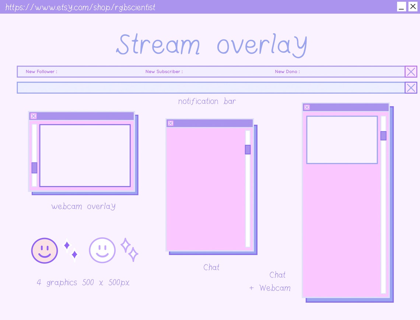Select the white smiley face graphic

click(x=102, y=250)
